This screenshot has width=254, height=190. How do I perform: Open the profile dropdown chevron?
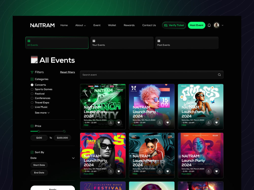[223, 25]
